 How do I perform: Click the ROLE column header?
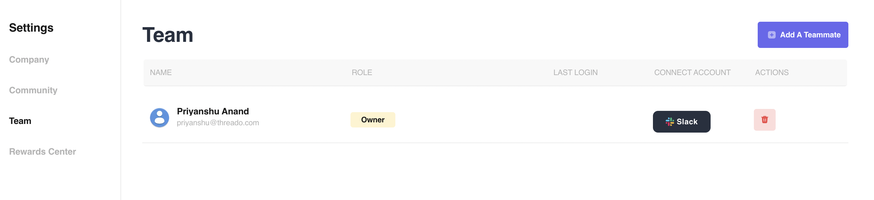click(362, 73)
